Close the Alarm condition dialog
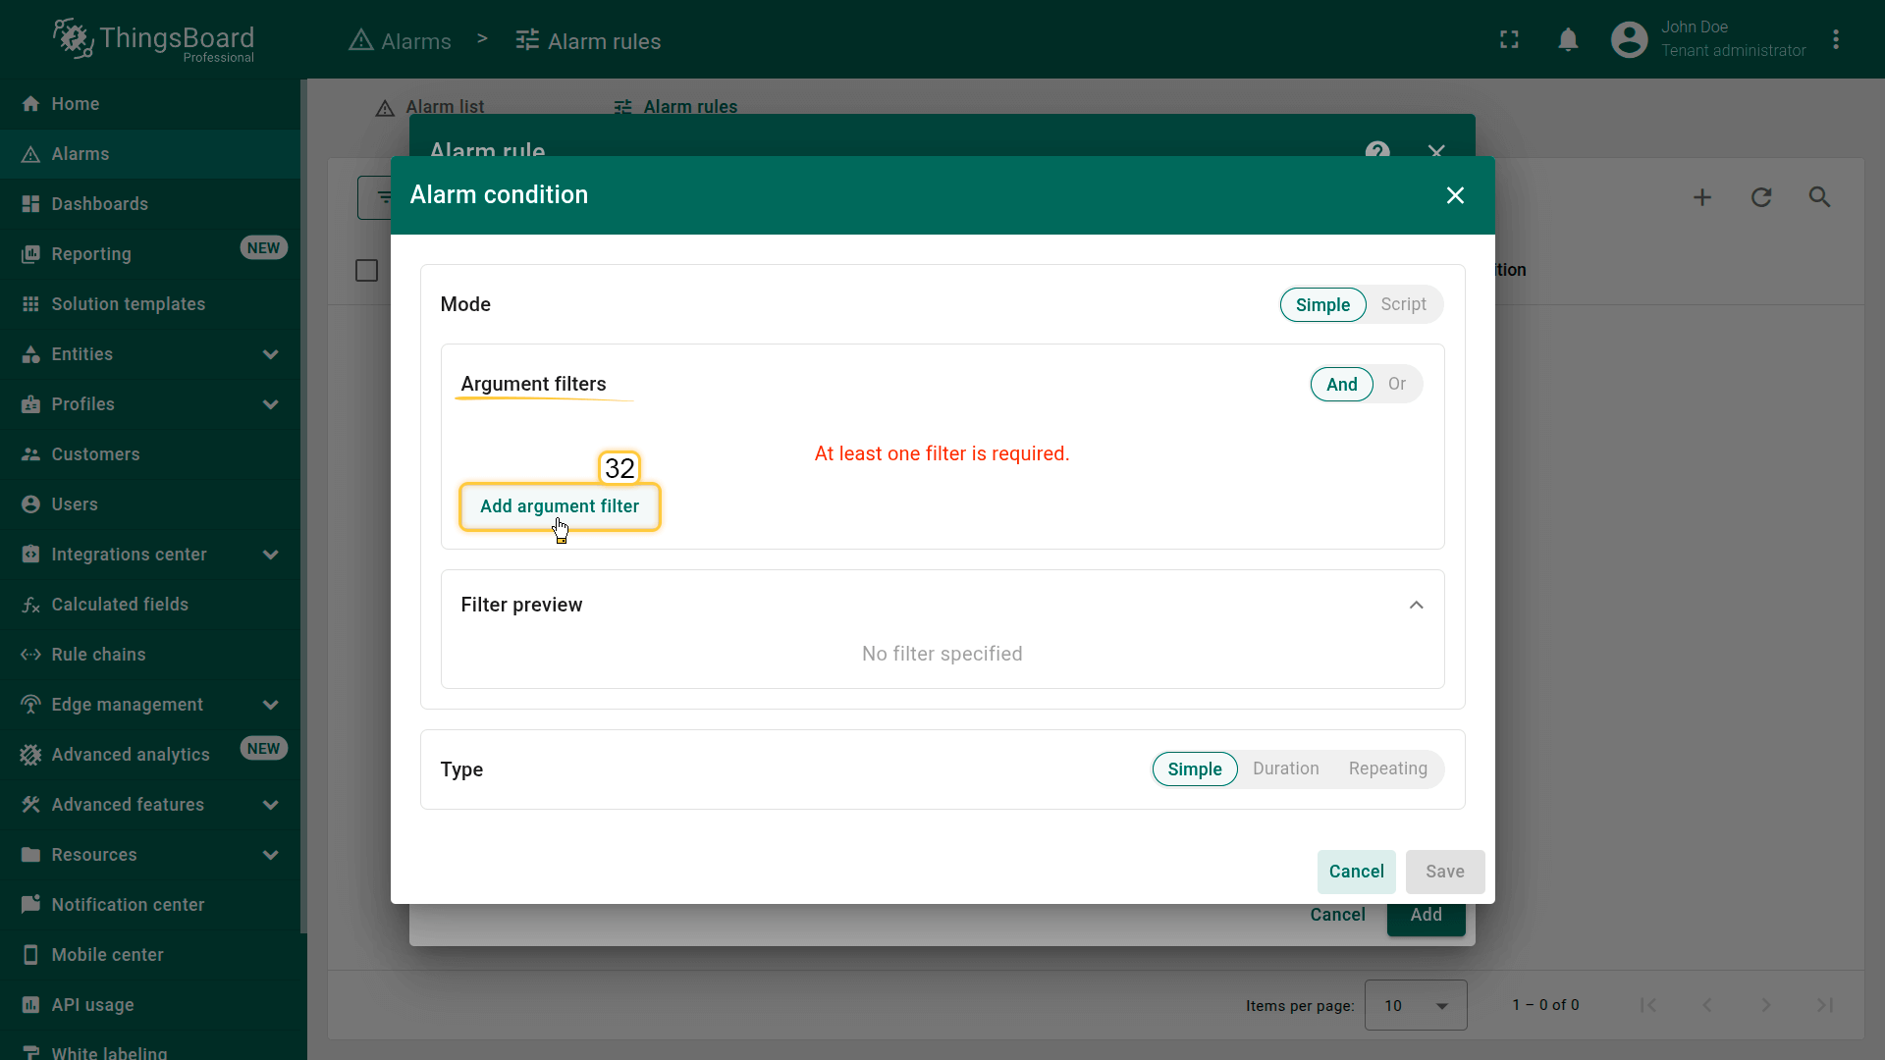 [x=1455, y=195]
